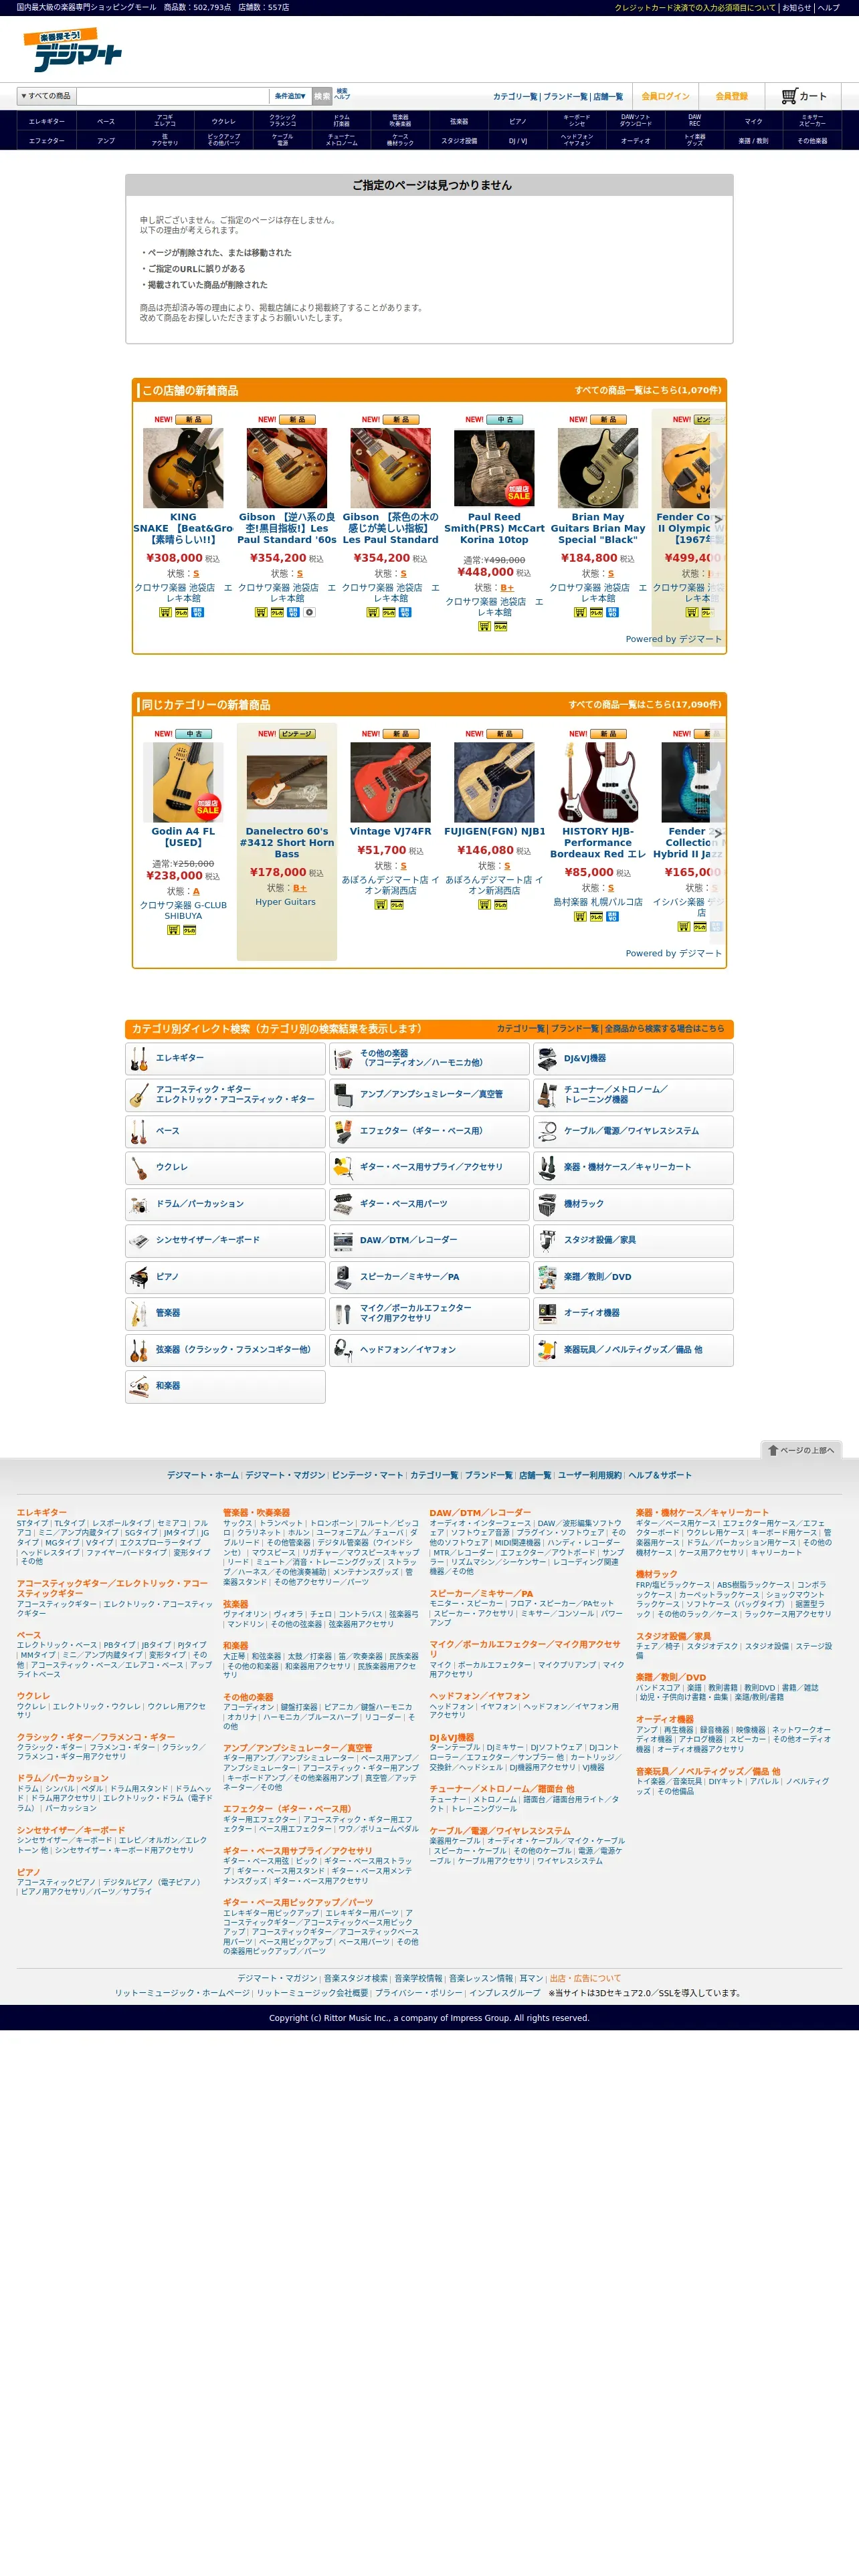
Task: Open シンセサイザー／キーボード category button
Action: point(225,1240)
